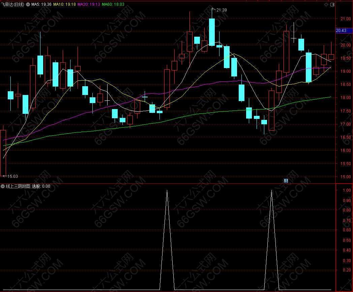Click the 21.39 high price marker

point(222,10)
